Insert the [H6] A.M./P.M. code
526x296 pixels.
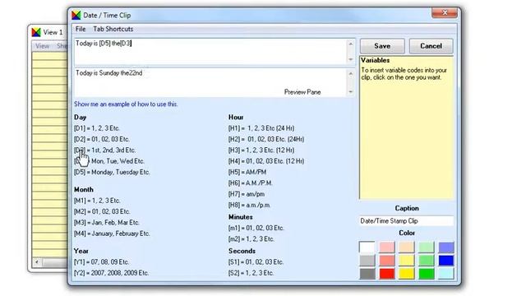coord(250,183)
